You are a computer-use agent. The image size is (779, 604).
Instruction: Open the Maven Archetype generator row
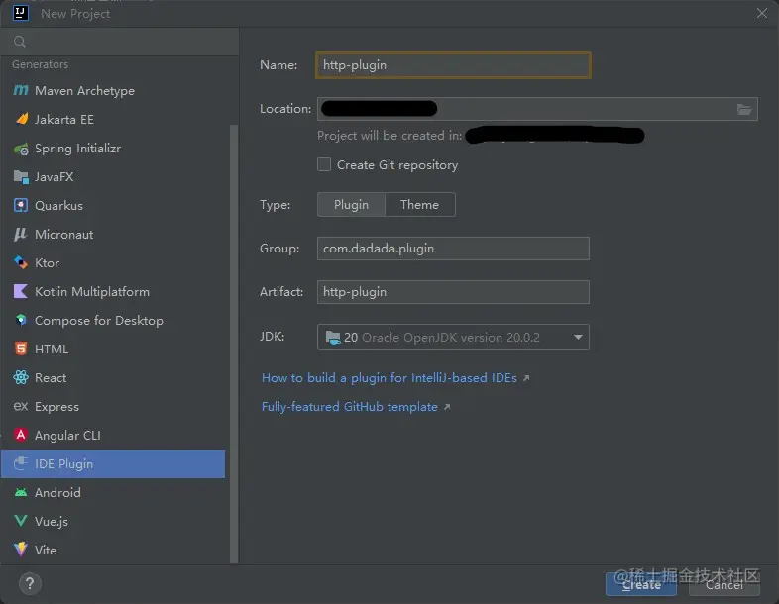[x=113, y=90]
